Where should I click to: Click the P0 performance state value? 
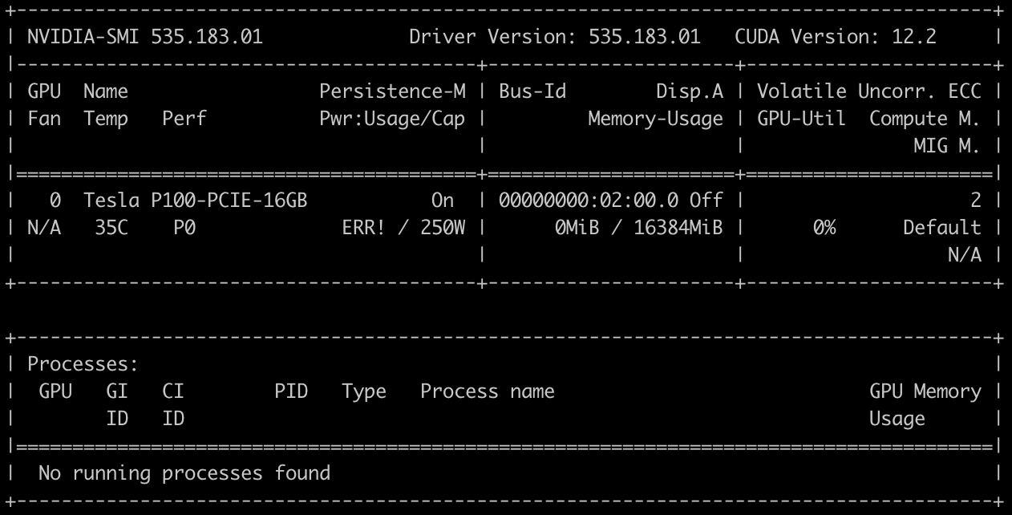[184, 228]
